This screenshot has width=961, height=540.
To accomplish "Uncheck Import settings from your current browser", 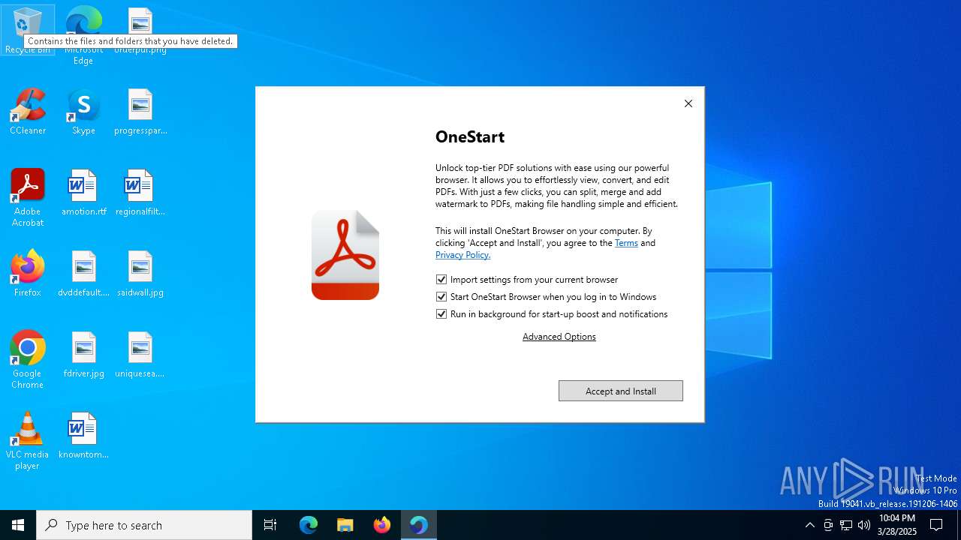I will pyautogui.click(x=441, y=279).
